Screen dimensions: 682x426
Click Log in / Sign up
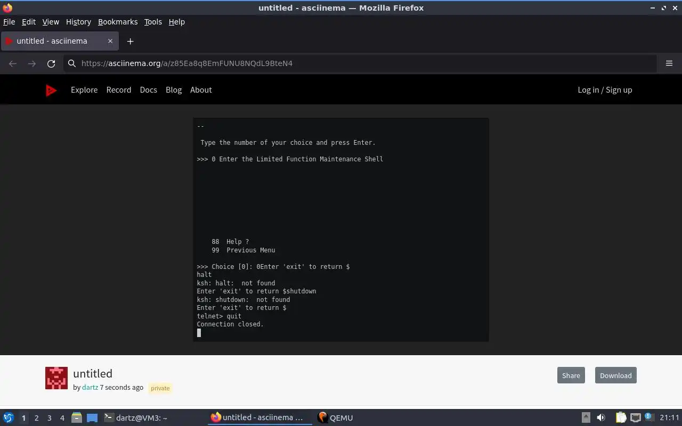(x=605, y=90)
